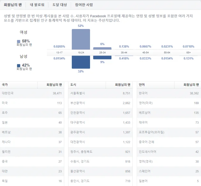Select the 중국어 간체 language row
This screenshot has height=186, width=201.
pos(169,142)
